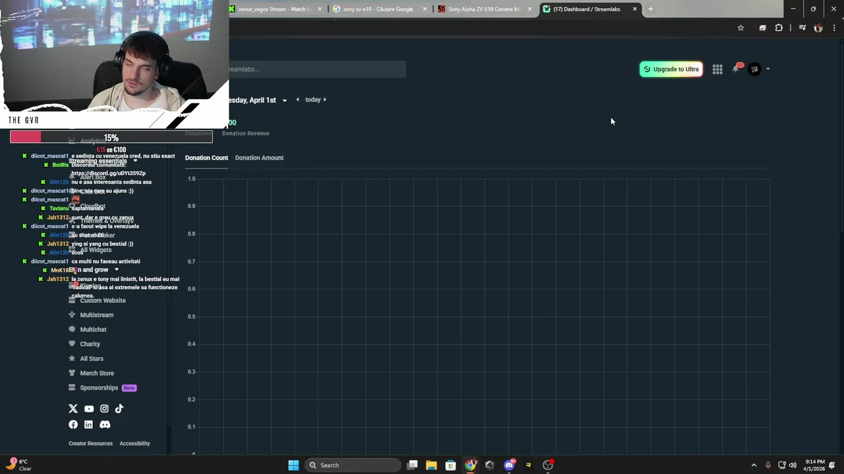
Task: Close the sony zv-e10 Google tab
Action: [x=424, y=9]
